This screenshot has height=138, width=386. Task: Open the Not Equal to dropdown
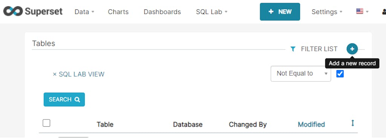click(x=300, y=74)
